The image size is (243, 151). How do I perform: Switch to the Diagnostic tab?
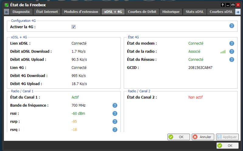[21, 12]
